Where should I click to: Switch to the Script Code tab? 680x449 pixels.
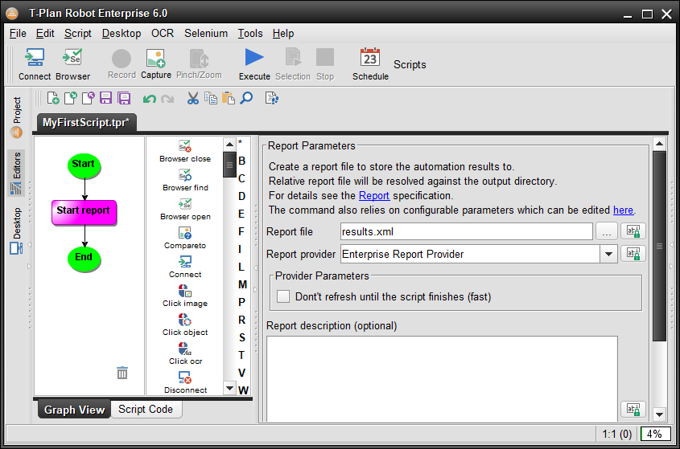click(x=146, y=409)
